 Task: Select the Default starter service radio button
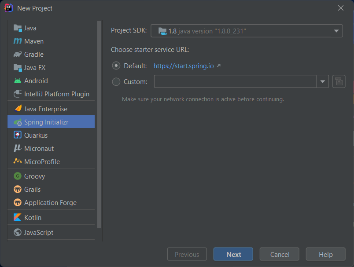click(116, 65)
